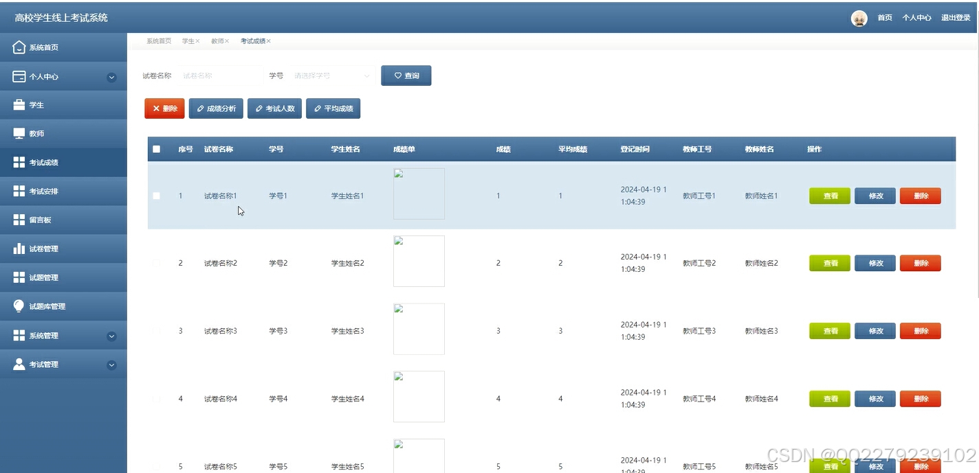
Task: Tick the checkbox for row 试卷名称3
Action: pos(156,331)
